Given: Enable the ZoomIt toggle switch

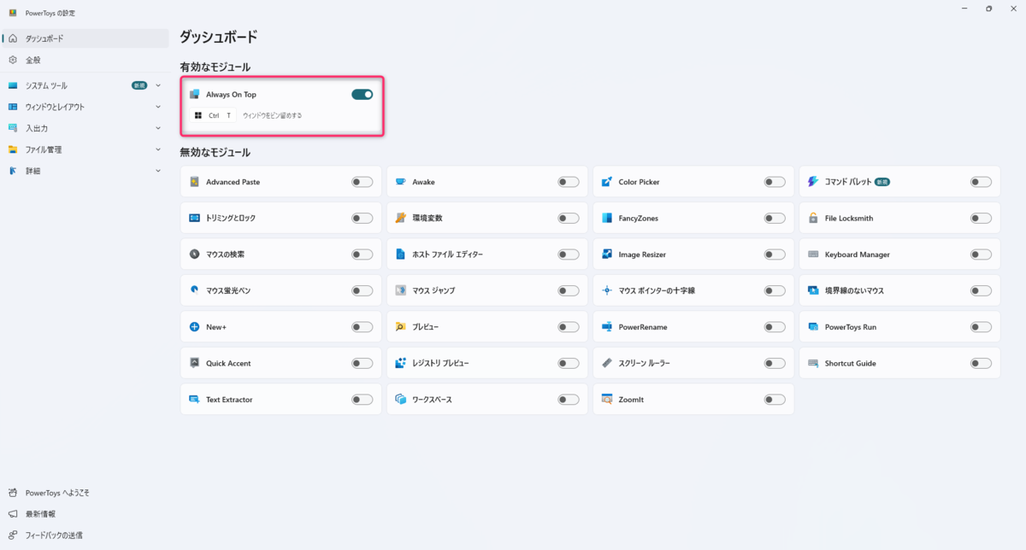Looking at the screenshot, I should point(775,400).
